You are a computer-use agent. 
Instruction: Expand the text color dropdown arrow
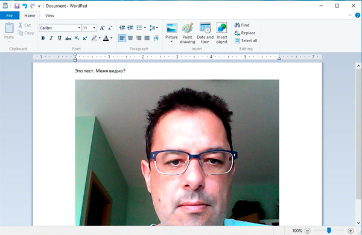tap(111, 38)
